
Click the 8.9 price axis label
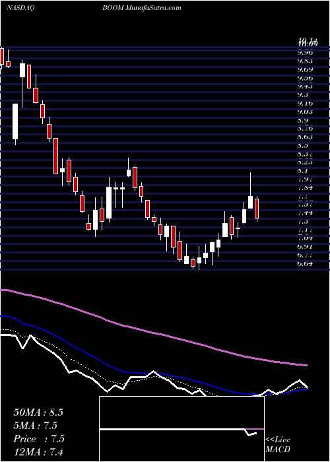pyautogui.click(x=303, y=120)
